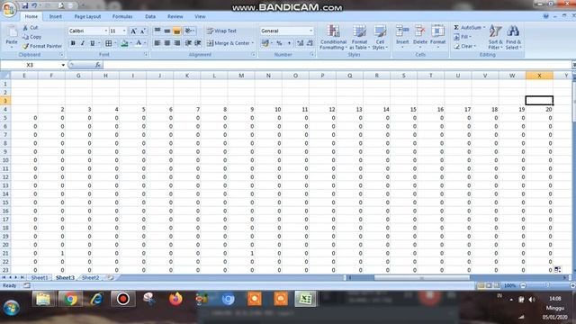Click the Insert cells button

[x=402, y=36]
